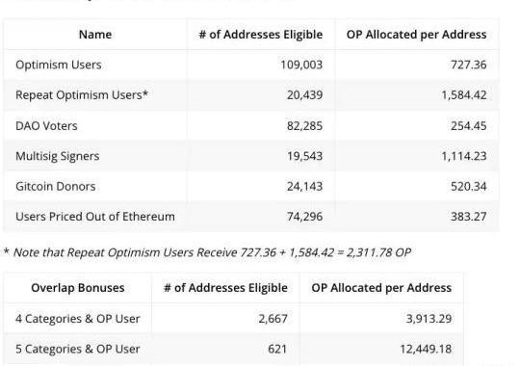This screenshot has height=366, width=520.
Task: Click the 109,003 addresses value
Action: pyautogui.click(x=301, y=65)
